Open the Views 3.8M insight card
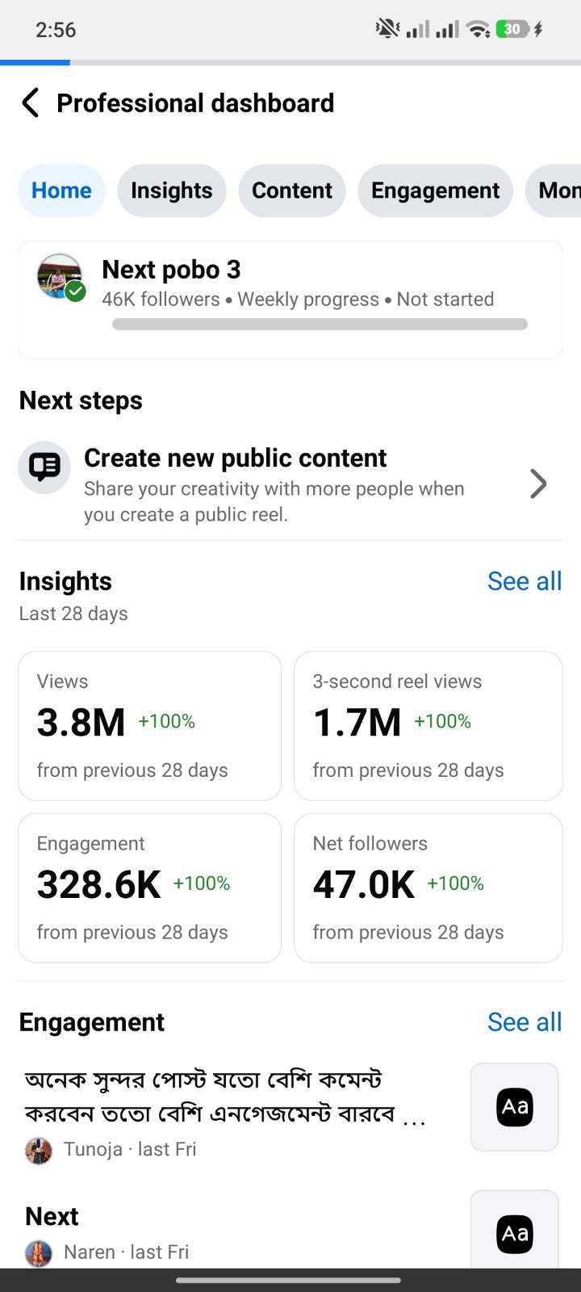This screenshot has width=581, height=1292. coord(150,726)
